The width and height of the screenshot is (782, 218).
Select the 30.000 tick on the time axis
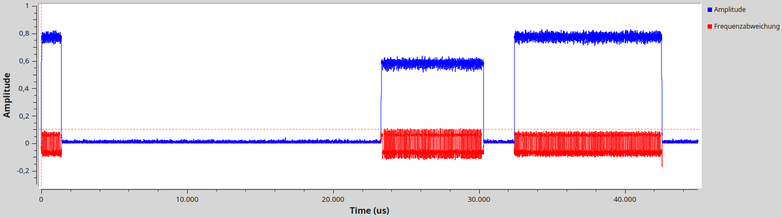[x=479, y=199]
